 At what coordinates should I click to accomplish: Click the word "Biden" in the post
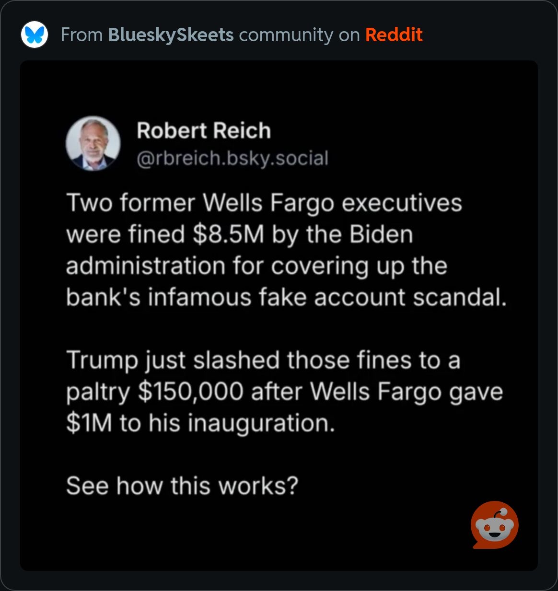pos(381,234)
